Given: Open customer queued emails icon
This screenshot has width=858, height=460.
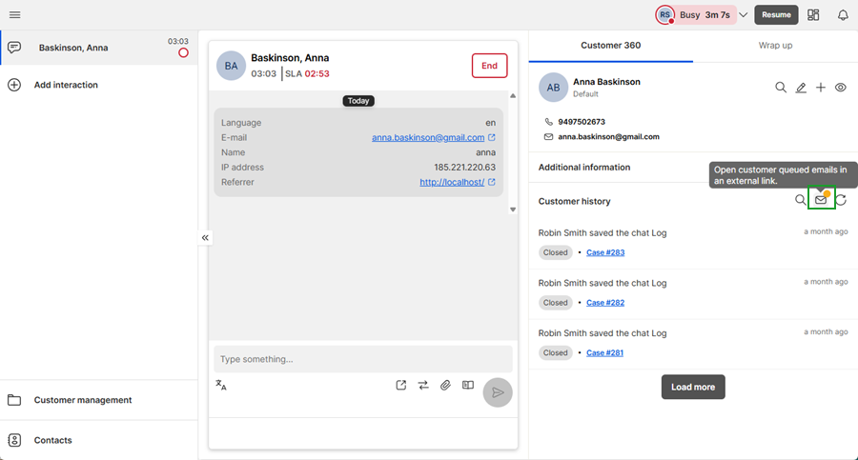Looking at the screenshot, I should pyautogui.click(x=821, y=200).
